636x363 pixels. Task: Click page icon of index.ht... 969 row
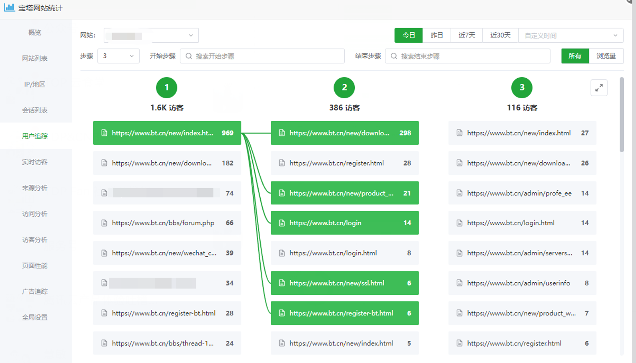pyautogui.click(x=104, y=133)
